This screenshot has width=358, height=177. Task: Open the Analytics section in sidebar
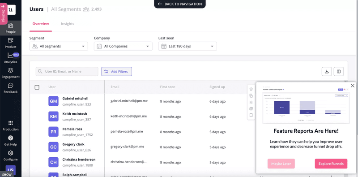[x=10, y=58]
